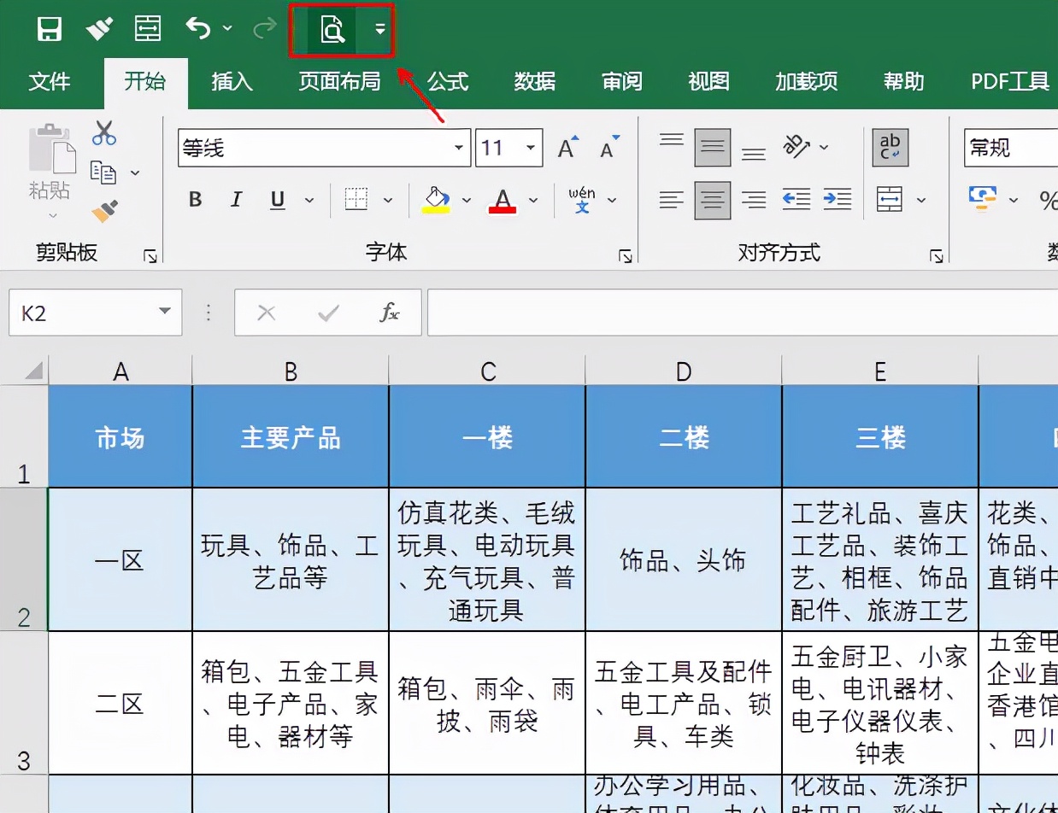This screenshot has height=813, width=1058.
Task: Open the 文件 menu
Action: [50, 82]
